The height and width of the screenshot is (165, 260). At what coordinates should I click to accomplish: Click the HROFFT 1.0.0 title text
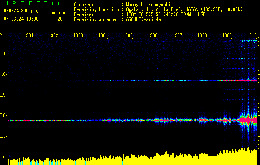(32, 3)
